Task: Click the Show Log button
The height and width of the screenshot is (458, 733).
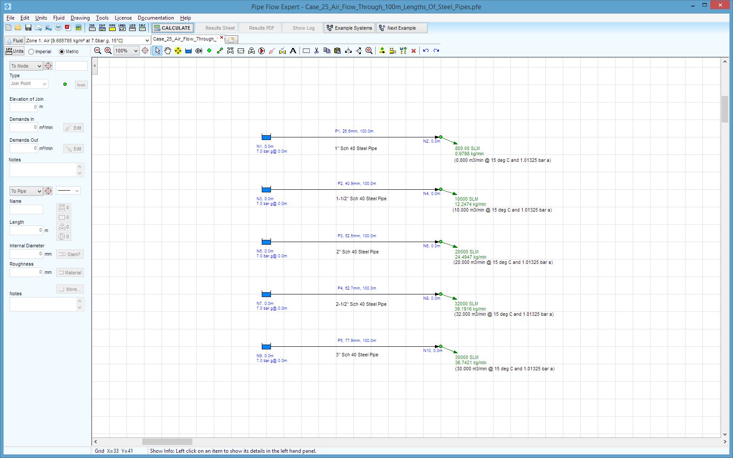Action: point(303,28)
